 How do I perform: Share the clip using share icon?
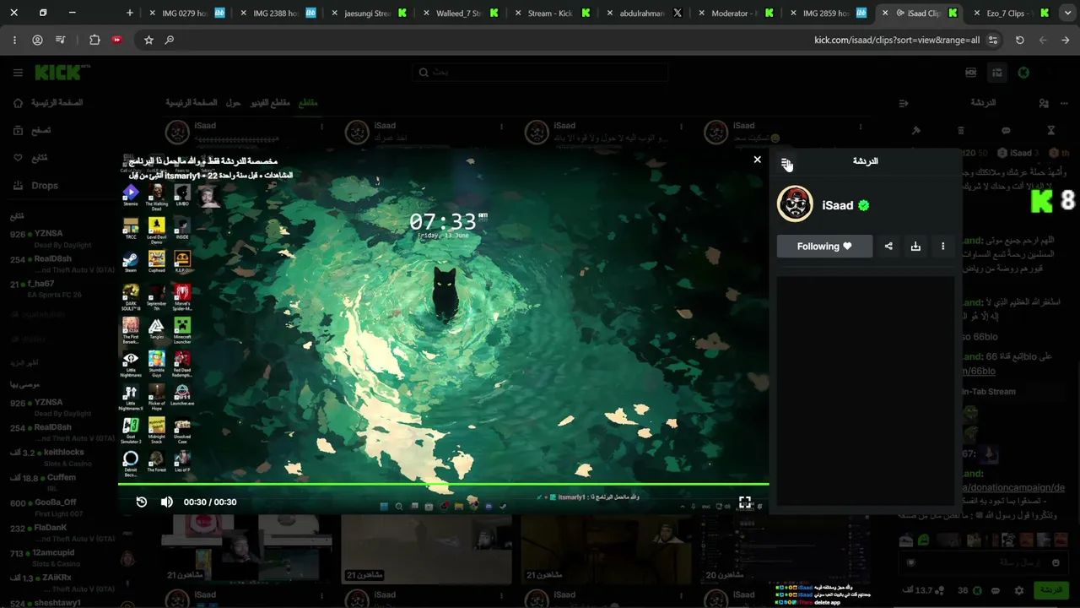(888, 247)
